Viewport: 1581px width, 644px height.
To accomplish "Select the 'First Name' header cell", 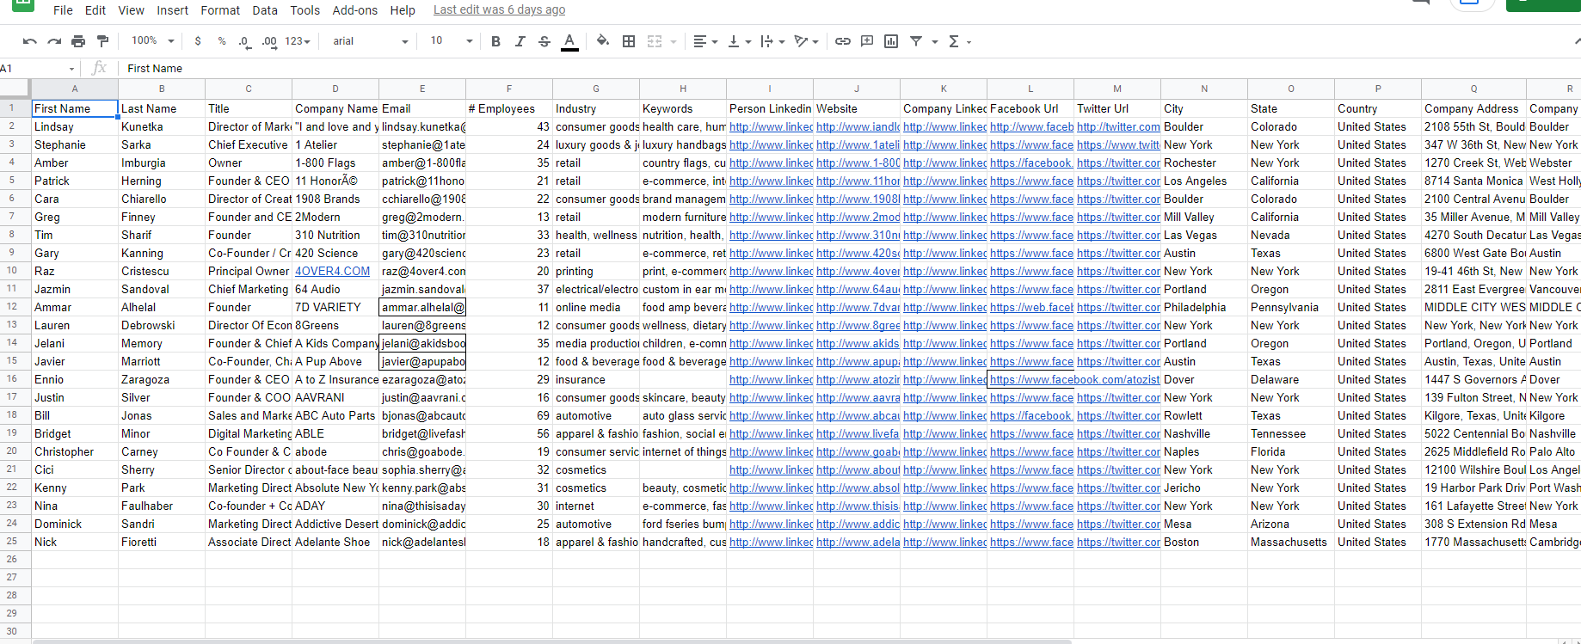I will [x=75, y=109].
